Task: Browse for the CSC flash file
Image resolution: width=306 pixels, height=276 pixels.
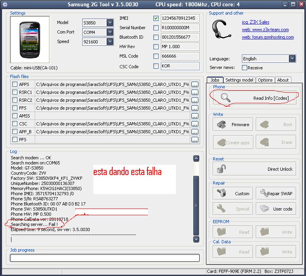Action: 195,124
